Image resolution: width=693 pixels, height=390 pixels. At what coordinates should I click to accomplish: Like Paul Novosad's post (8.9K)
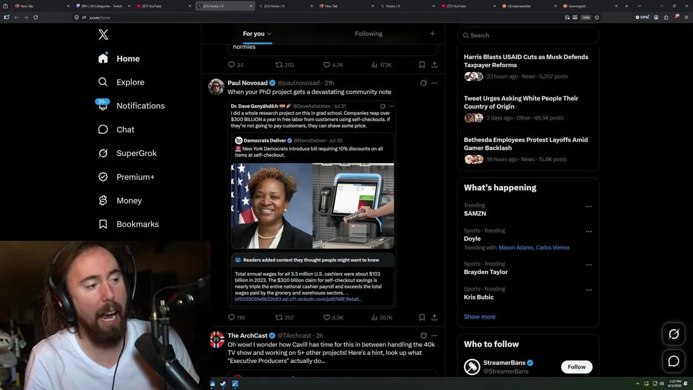333,317
